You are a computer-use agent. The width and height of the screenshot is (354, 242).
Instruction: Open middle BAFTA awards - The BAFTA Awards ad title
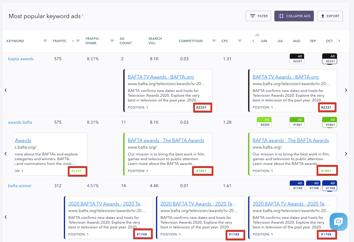coord(166,141)
